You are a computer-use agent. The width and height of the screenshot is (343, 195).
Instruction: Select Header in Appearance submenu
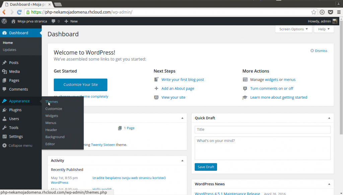click(51, 130)
